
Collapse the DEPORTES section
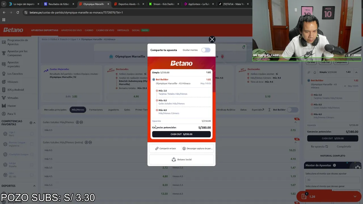pos(34,186)
